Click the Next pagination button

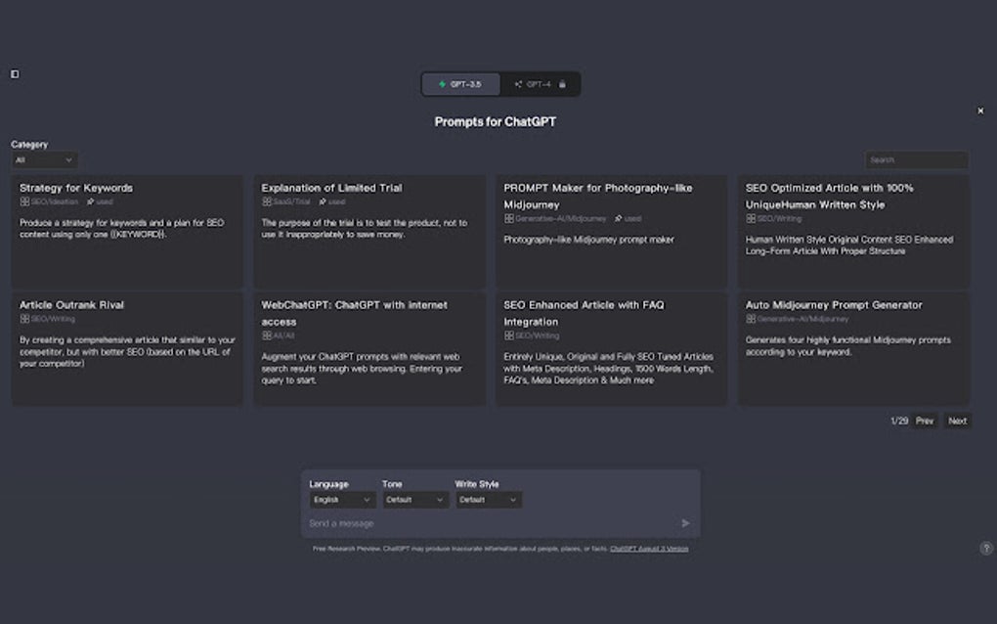(x=957, y=420)
